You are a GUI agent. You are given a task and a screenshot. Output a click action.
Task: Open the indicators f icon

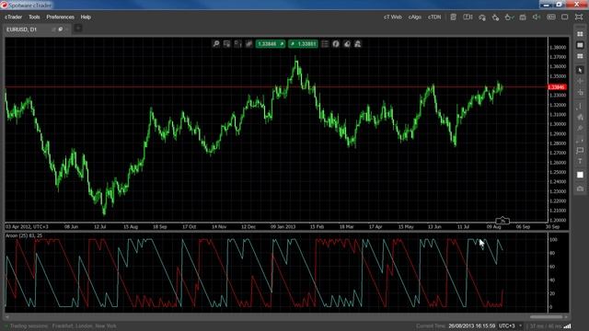pos(336,44)
